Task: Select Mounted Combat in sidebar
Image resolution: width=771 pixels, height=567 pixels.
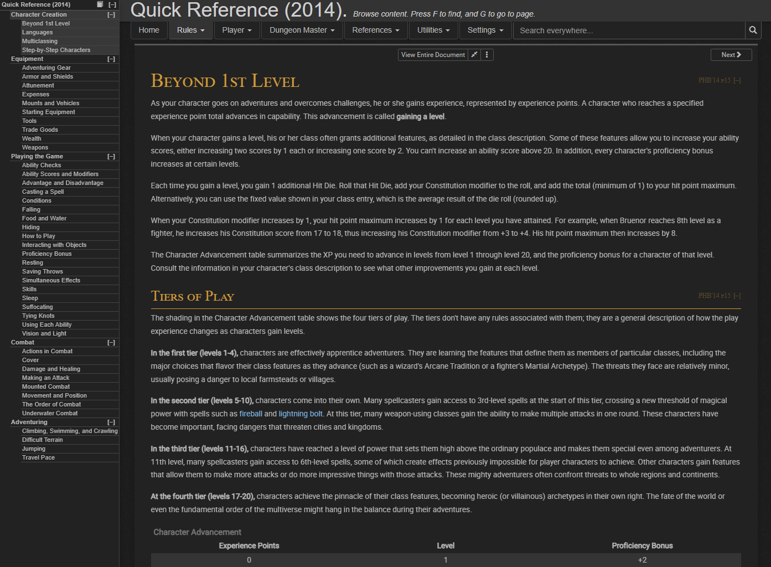Action: coord(70,387)
